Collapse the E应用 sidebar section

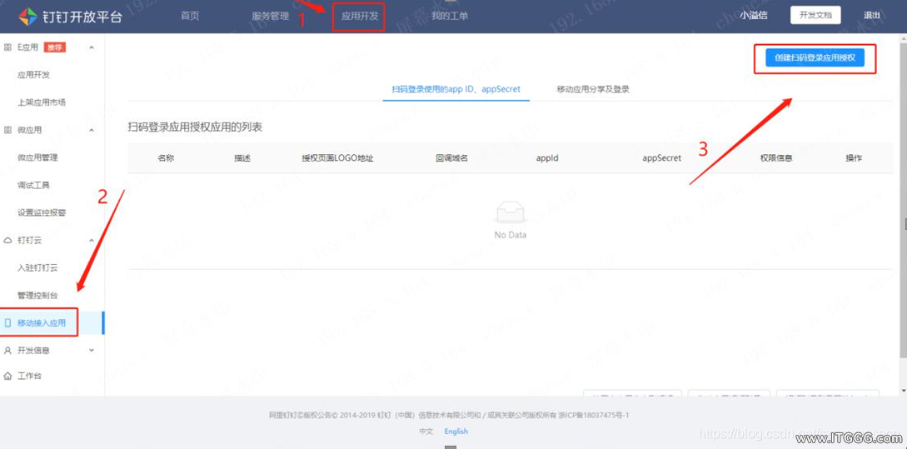click(x=92, y=47)
